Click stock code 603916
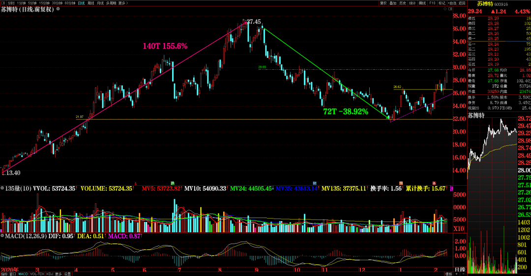 [501, 4]
